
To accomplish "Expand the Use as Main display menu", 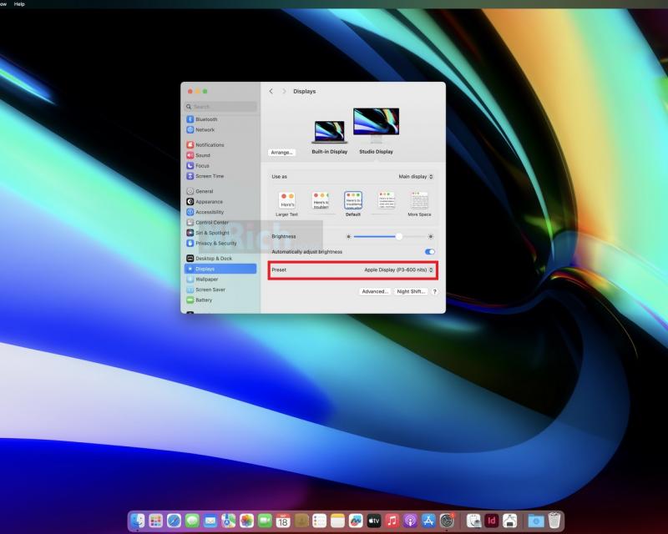I will 416,177.
